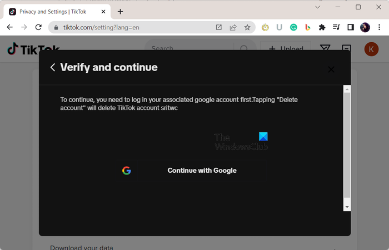Click the TikTok logo
389x250 pixels.
pyautogui.click(x=33, y=49)
